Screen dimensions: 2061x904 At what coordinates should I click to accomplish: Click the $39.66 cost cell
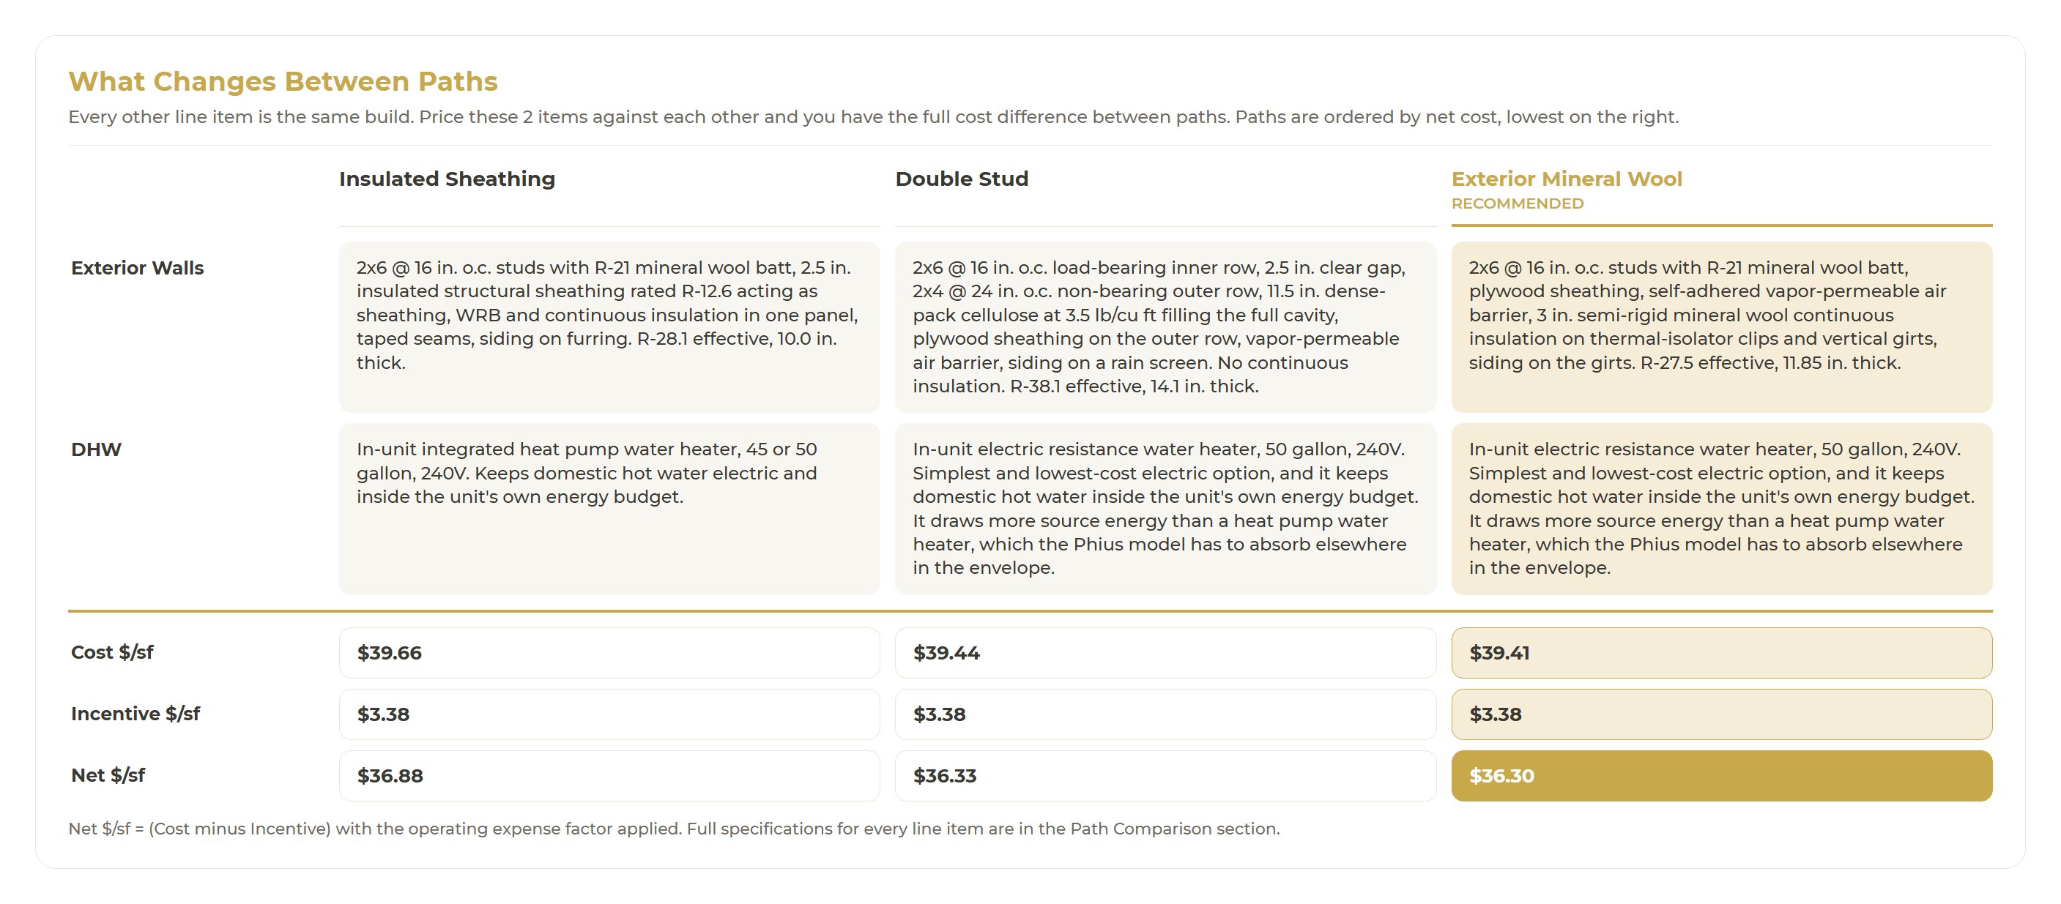(x=609, y=653)
